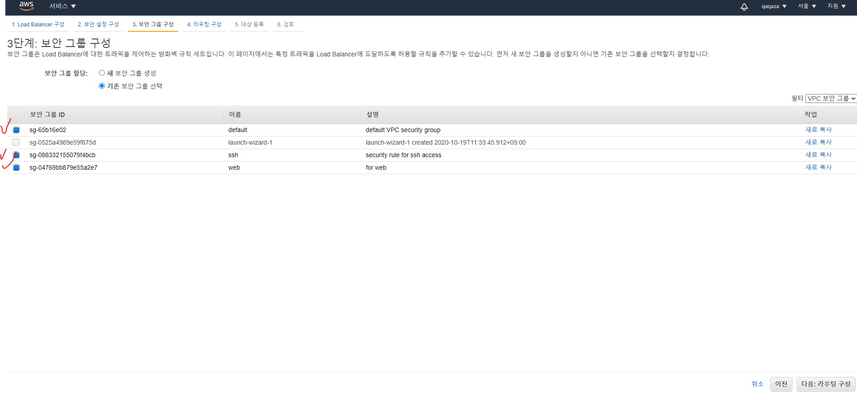Go to step 1 Load Balancer 구성 tab
The image size is (857, 394).
click(38, 25)
